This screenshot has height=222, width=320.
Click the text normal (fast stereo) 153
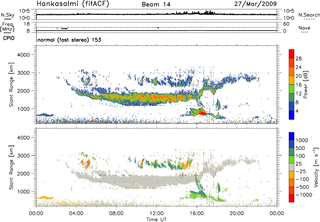pos(69,40)
